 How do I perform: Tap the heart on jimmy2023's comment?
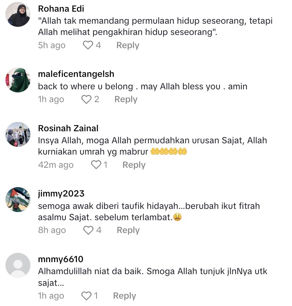[88, 230]
